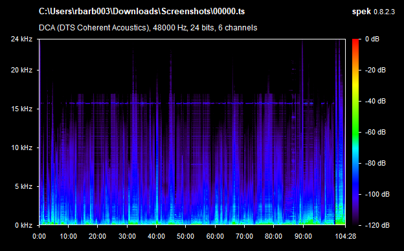
Task: Select the 5 kHz frequency axis label
Action: point(23,186)
